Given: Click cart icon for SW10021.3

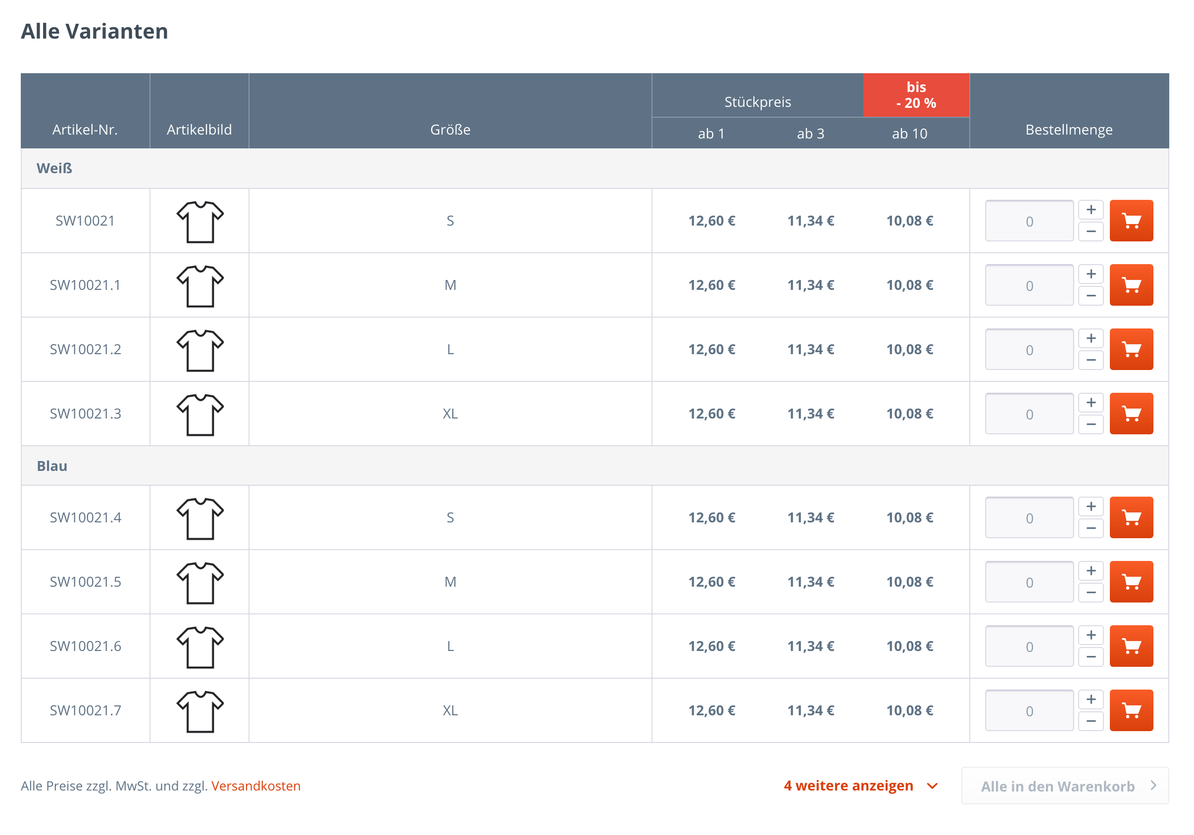Looking at the screenshot, I should (1131, 414).
